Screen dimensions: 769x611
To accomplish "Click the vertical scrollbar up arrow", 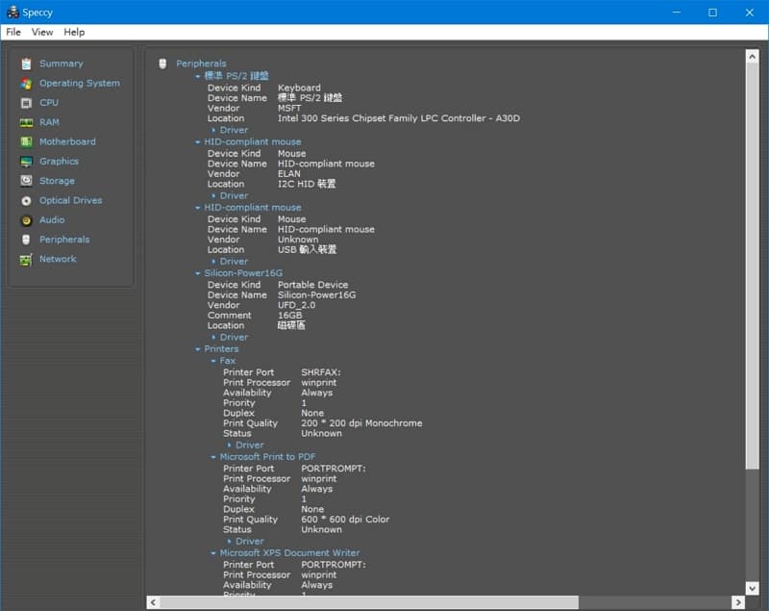I will (x=752, y=56).
